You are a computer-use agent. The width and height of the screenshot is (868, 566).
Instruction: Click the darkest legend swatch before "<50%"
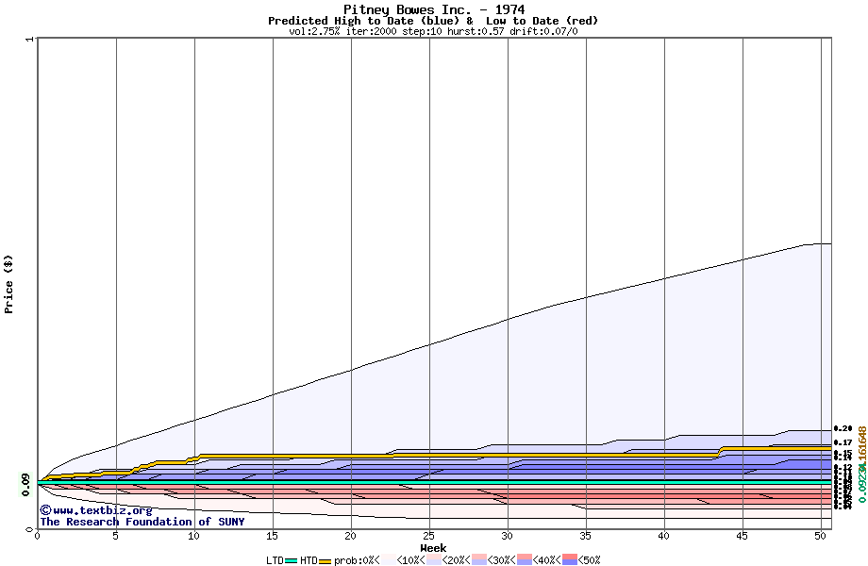[x=570, y=560]
